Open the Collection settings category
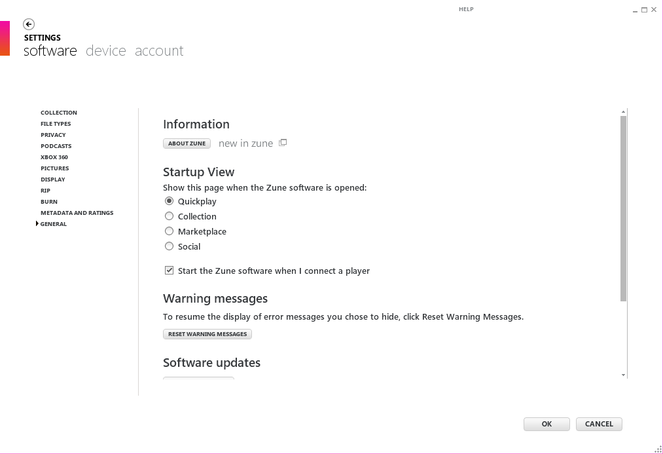The height and width of the screenshot is (454, 663). pyautogui.click(x=59, y=113)
